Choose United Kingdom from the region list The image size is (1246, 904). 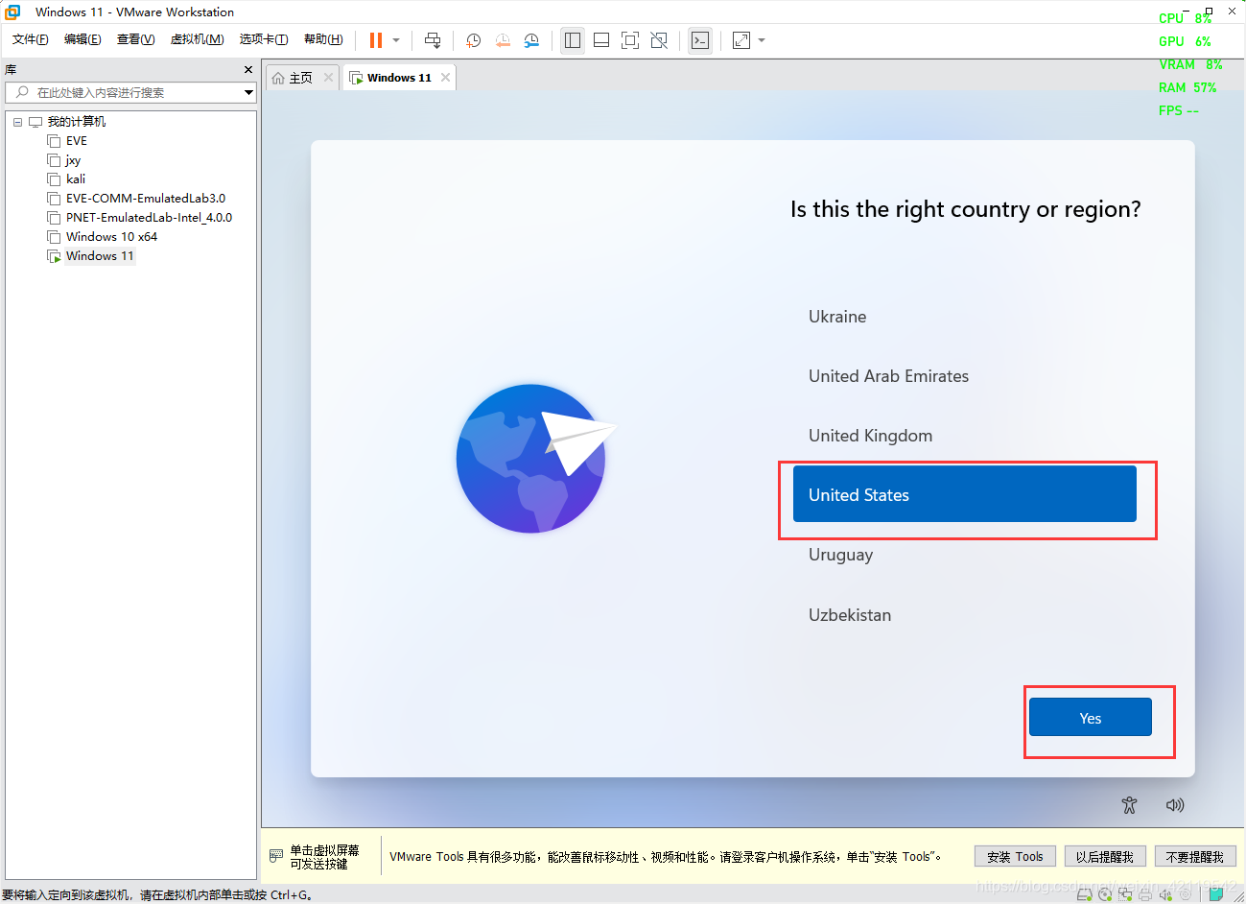pos(870,436)
